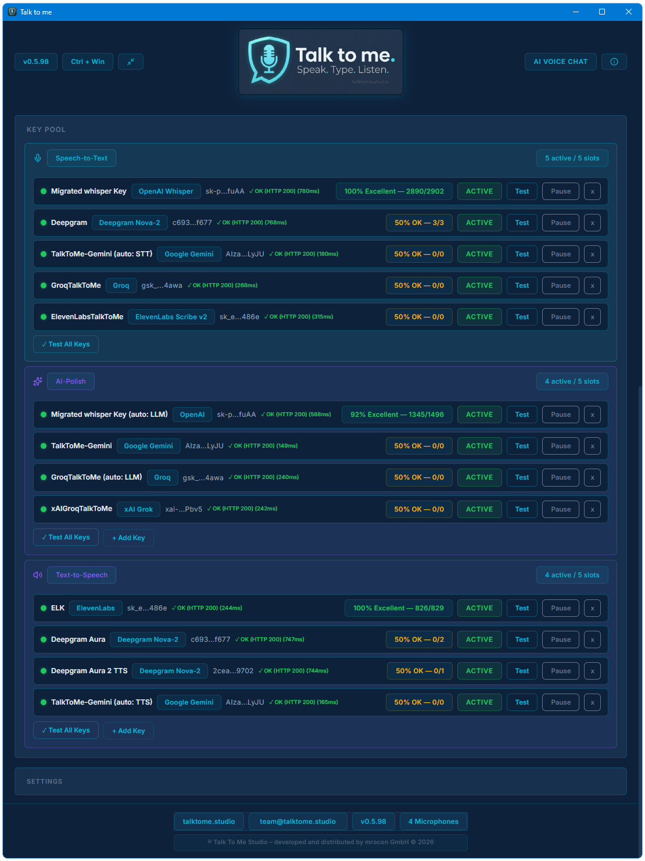
Task: Test the GroqTalkToMe STT key
Action: pos(522,285)
